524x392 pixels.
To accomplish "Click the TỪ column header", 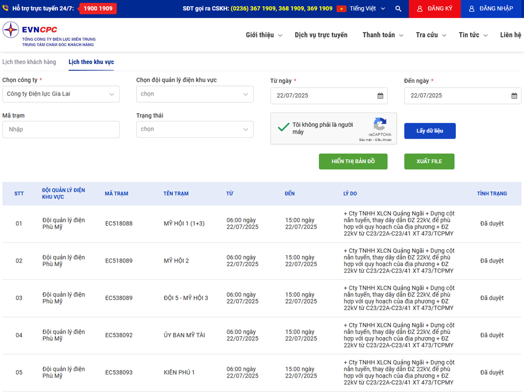I will coord(230,193).
